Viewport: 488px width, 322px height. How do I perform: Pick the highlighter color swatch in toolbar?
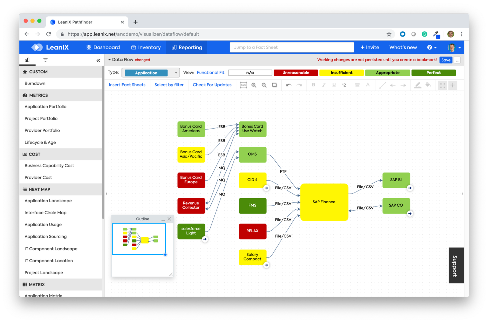pyautogui.click(x=417, y=85)
